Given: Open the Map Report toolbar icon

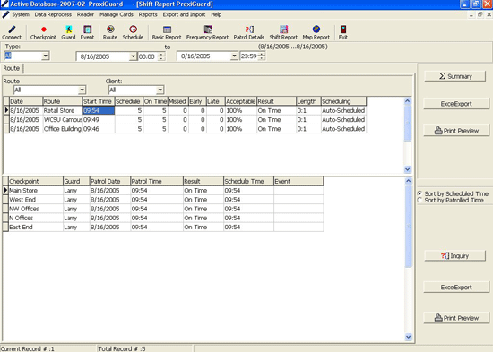Looking at the screenshot, I should pyautogui.click(x=316, y=32).
